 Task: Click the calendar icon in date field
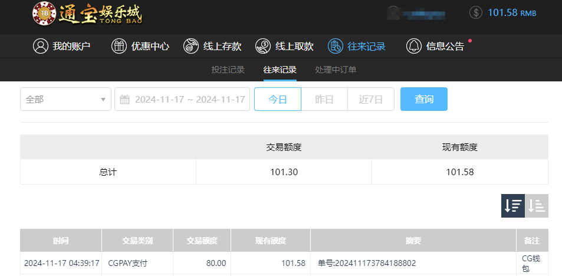coord(124,99)
